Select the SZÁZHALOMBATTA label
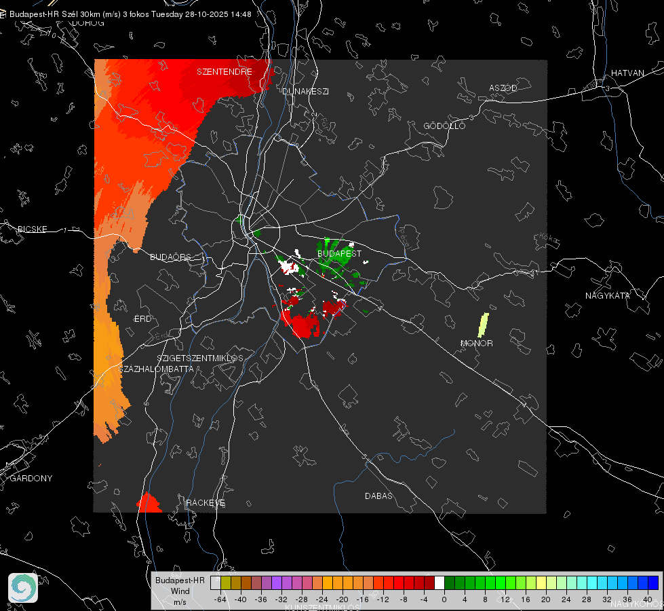Image resolution: width=664 pixels, height=611 pixels. coord(156,369)
